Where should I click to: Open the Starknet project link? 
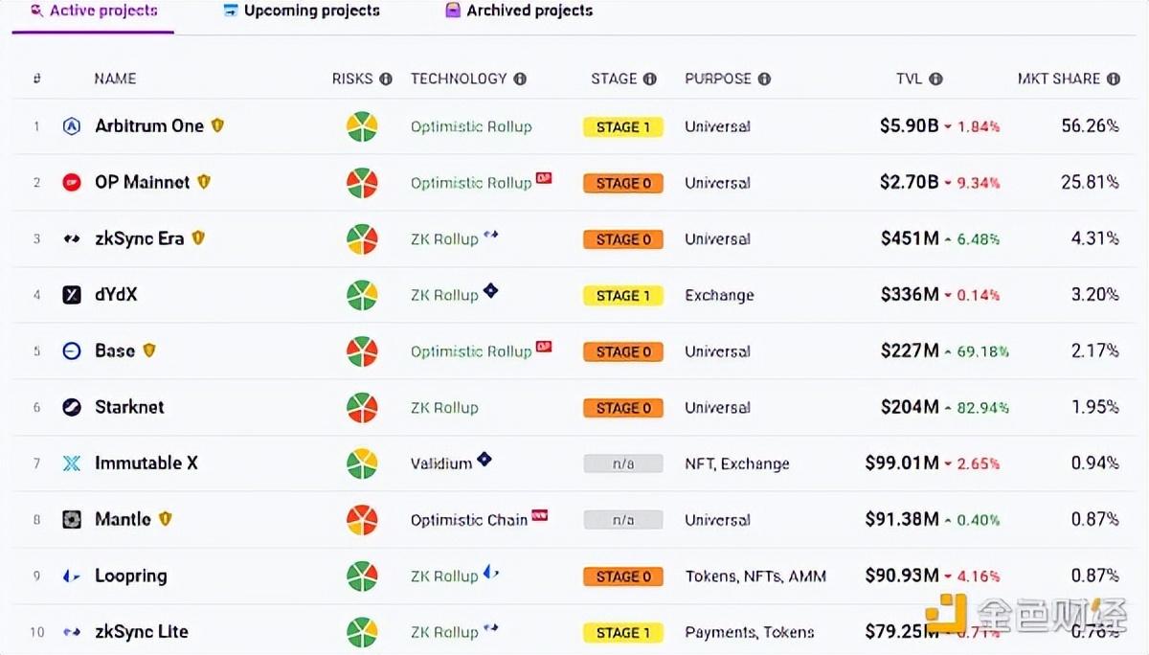coord(129,407)
